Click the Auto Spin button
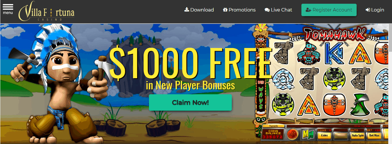This screenshot has width=392, height=144. pos(358,135)
